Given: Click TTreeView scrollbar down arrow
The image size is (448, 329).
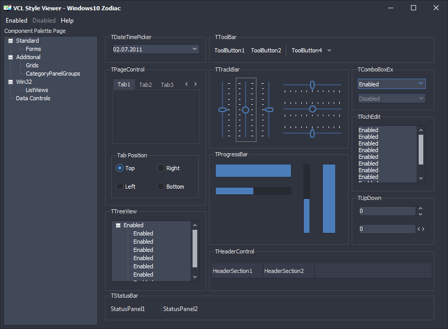Looking at the screenshot, I should [x=195, y=277].
